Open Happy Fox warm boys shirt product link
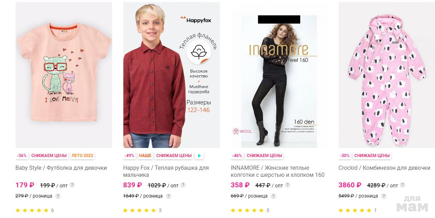Image resolution: width=435 pixels, height=218 pixels. coord(166,172)
